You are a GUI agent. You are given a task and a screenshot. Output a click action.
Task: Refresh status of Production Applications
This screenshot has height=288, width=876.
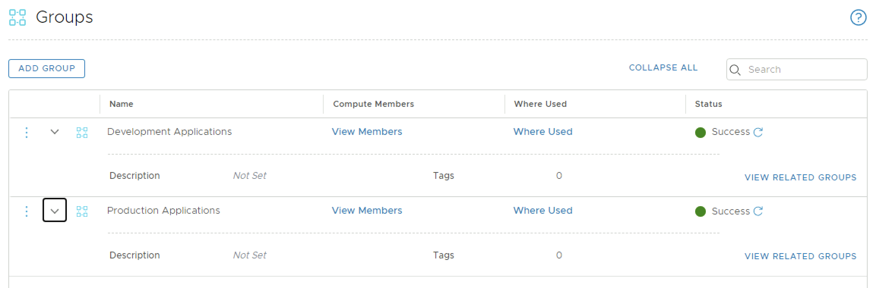[758, 211]
